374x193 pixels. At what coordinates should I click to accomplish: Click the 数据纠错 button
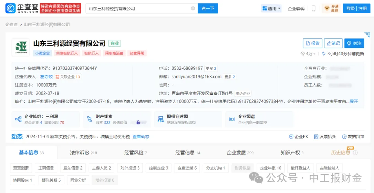pos(353,137)
